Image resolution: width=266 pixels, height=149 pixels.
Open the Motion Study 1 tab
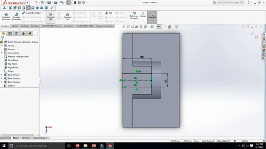tap(40, 138)
